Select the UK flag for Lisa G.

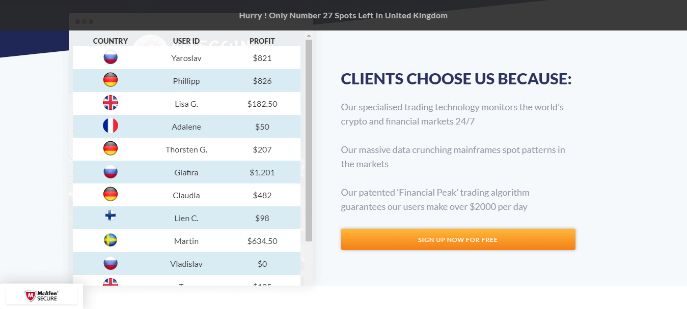pyautogui.click(x=111, y=103)
